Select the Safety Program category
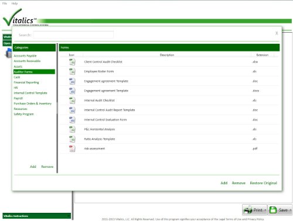293x221 pixels. 23,114
